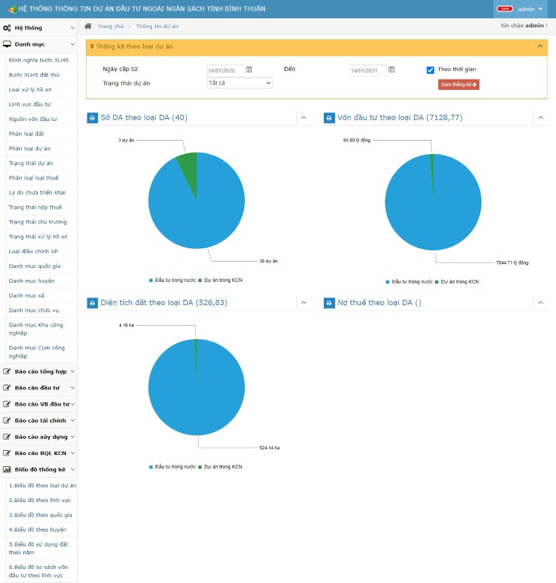Open the admin user dropdown menu
Image resolution: width=556 pixels, height=583 pixels.
pyautogui.click(x=520, y=9)
